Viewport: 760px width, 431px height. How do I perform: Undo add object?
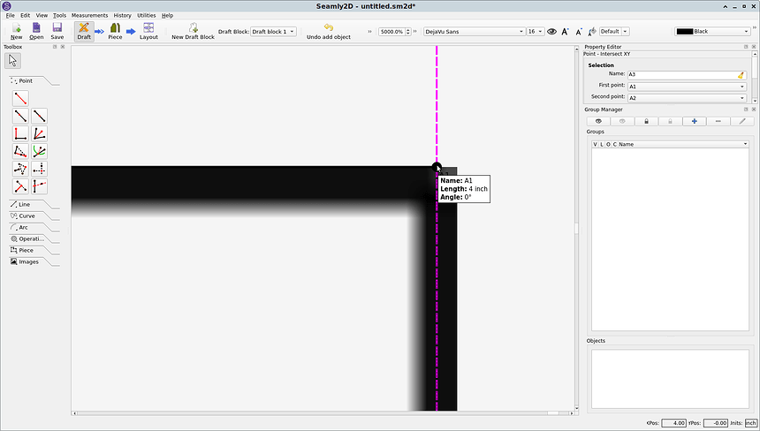pyautogui.click(x=329, y=31)
